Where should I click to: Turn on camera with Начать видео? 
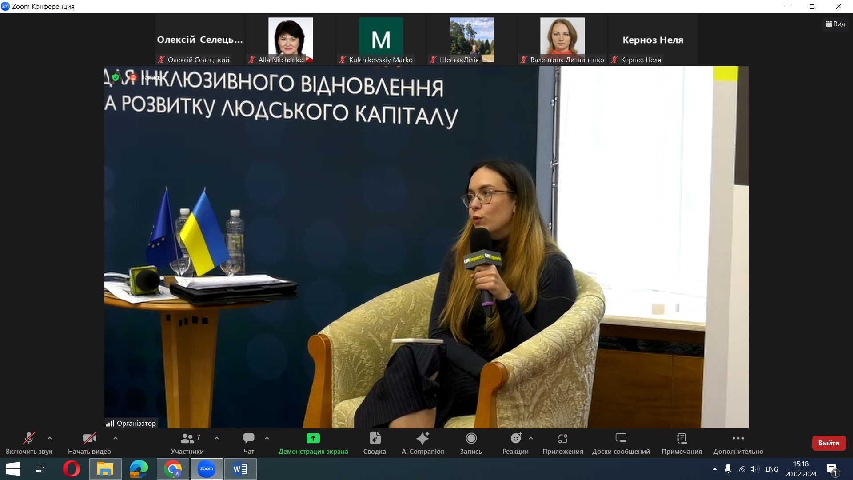pyautogui.click(x=89, y=443)
